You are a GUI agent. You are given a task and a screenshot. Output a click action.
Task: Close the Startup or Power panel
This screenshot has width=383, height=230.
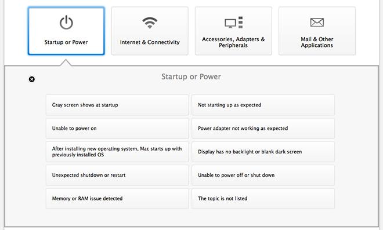(x=32, y=79)
